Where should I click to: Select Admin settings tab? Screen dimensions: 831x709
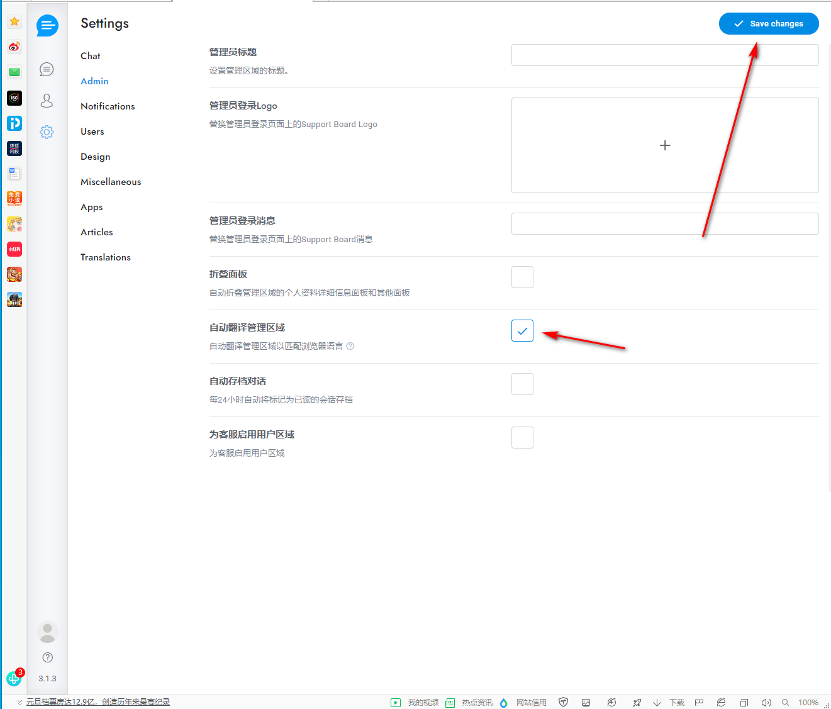pos(94,81)
